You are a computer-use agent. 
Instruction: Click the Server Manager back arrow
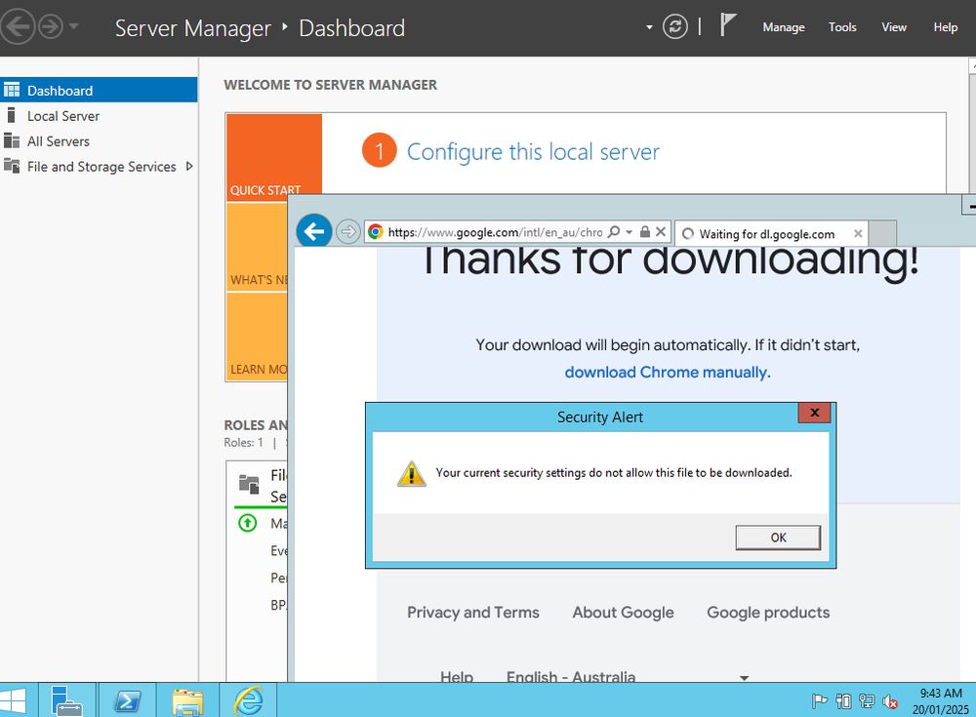pyautogui.click(x=17, y=26)
